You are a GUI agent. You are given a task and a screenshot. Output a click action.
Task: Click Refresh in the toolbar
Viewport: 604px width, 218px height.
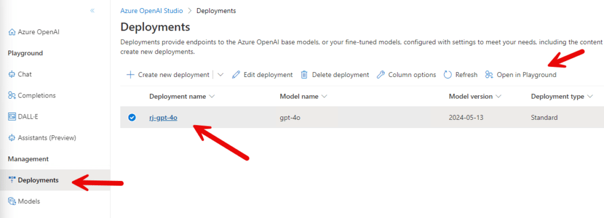(x=461, y=75)
